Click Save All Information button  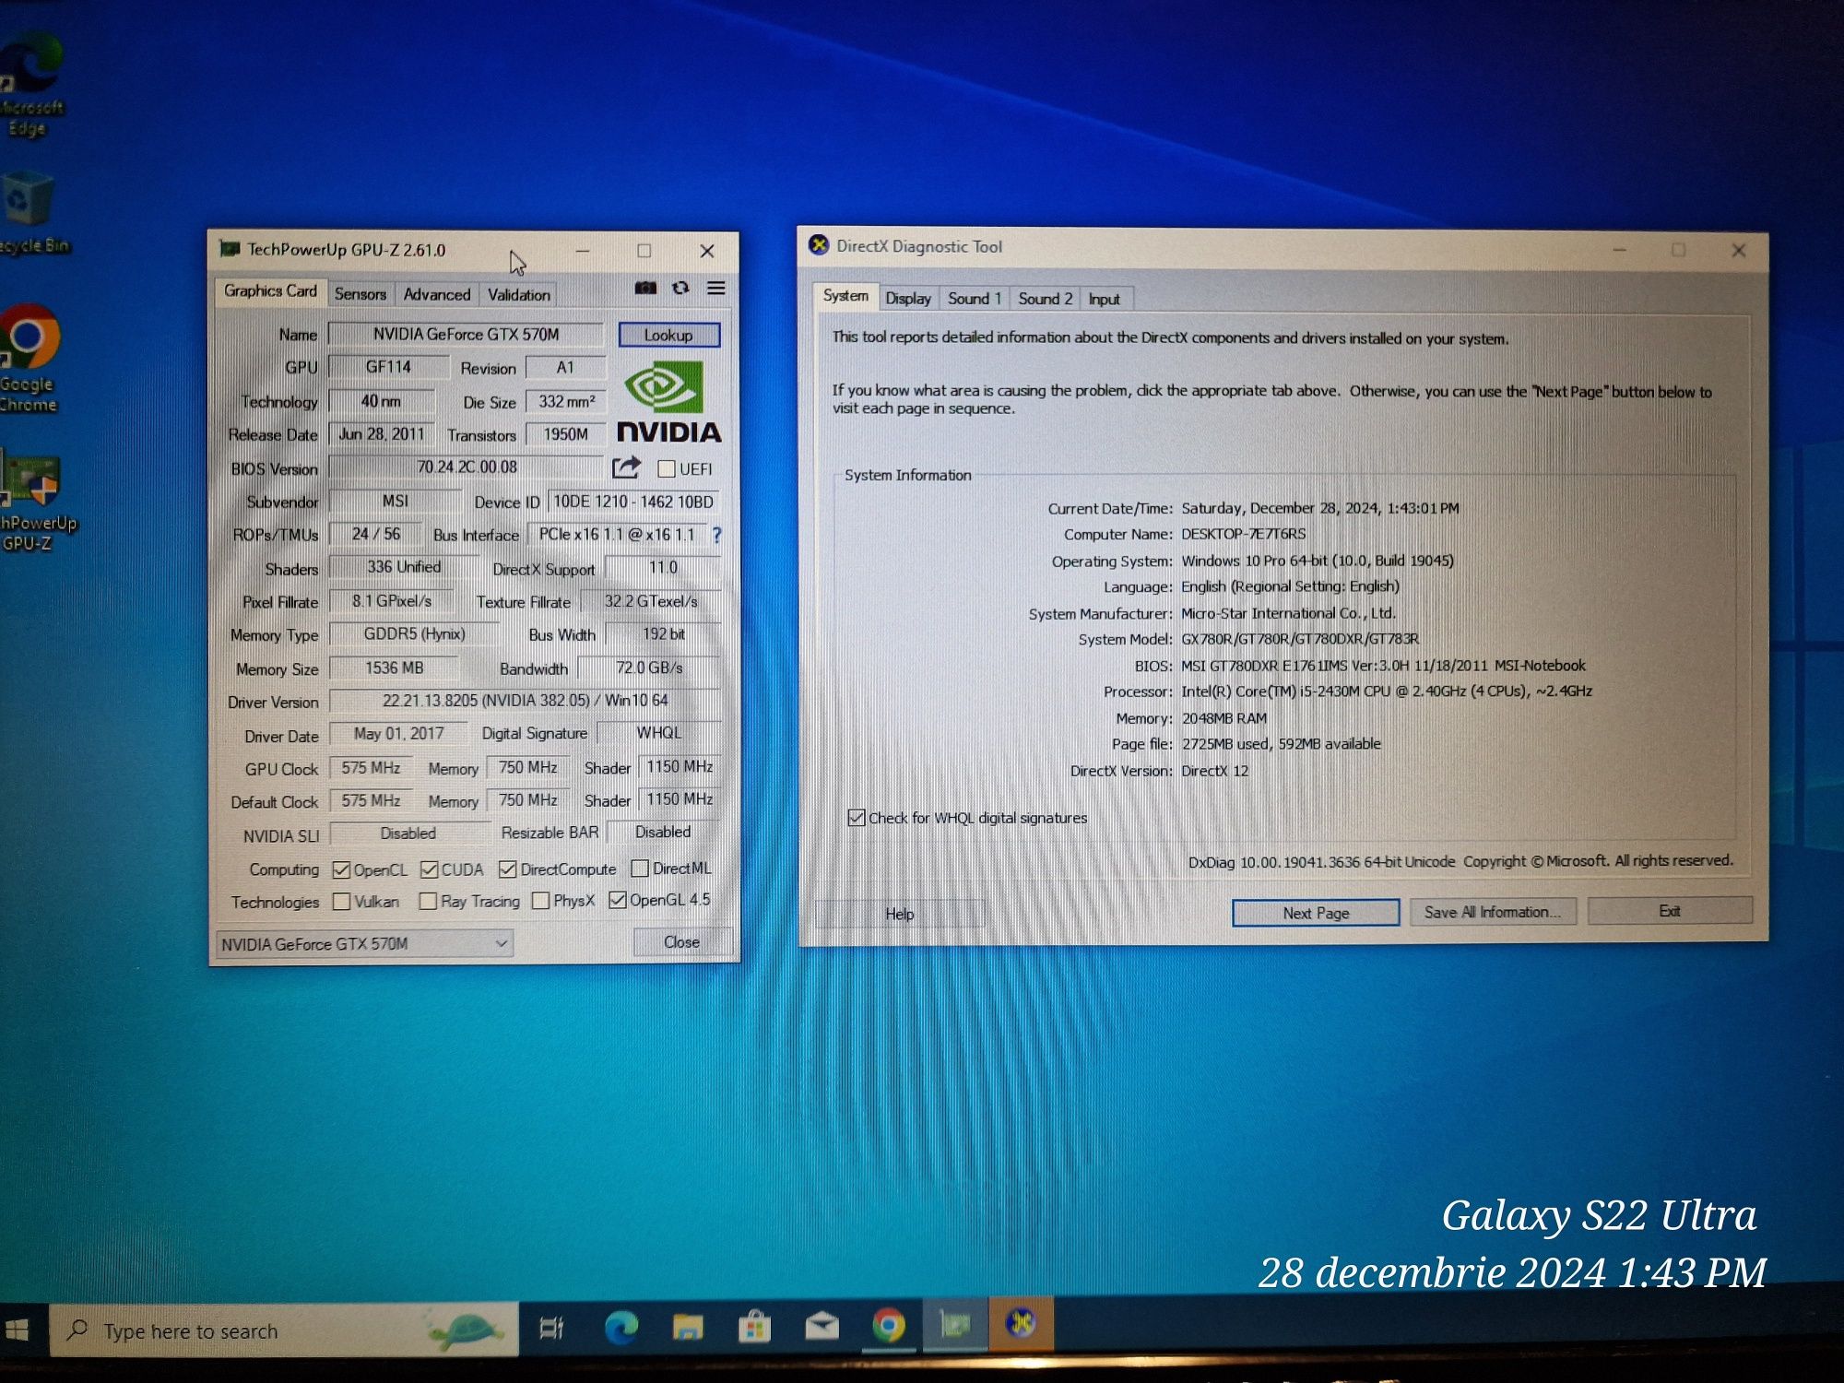[x=1493, y=912]
